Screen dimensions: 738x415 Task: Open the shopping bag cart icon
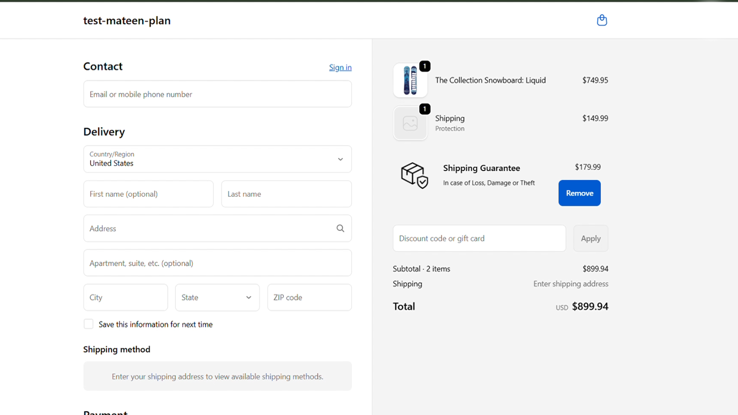[x=601, y=20]
